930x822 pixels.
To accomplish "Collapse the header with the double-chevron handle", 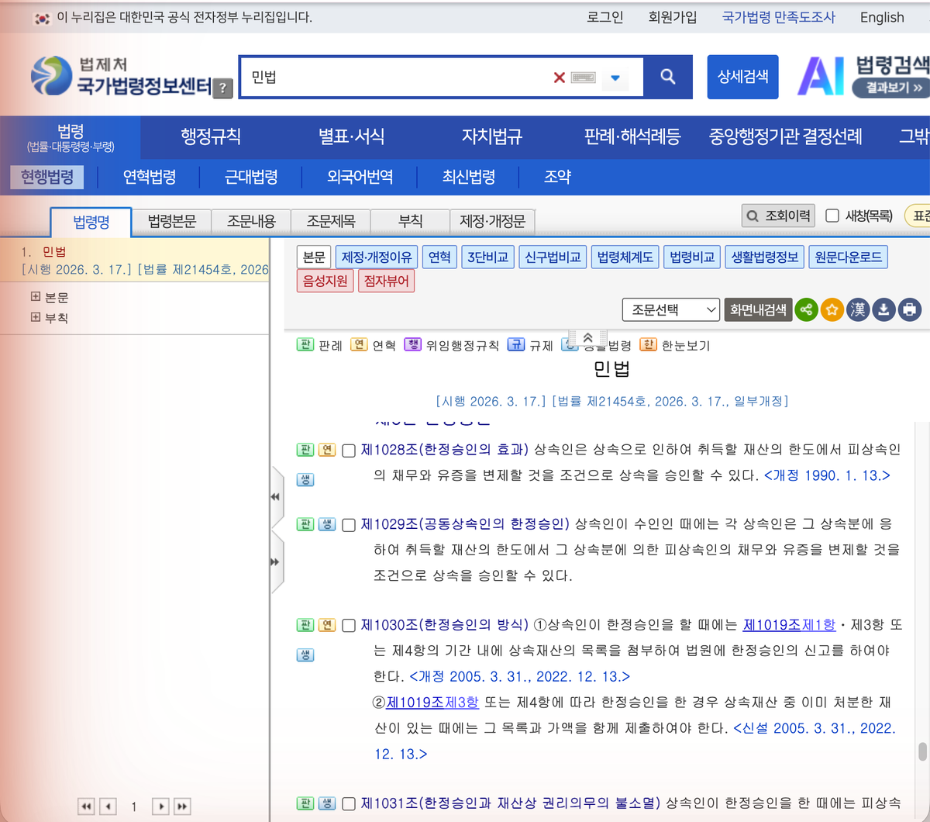I will point(587,337).
